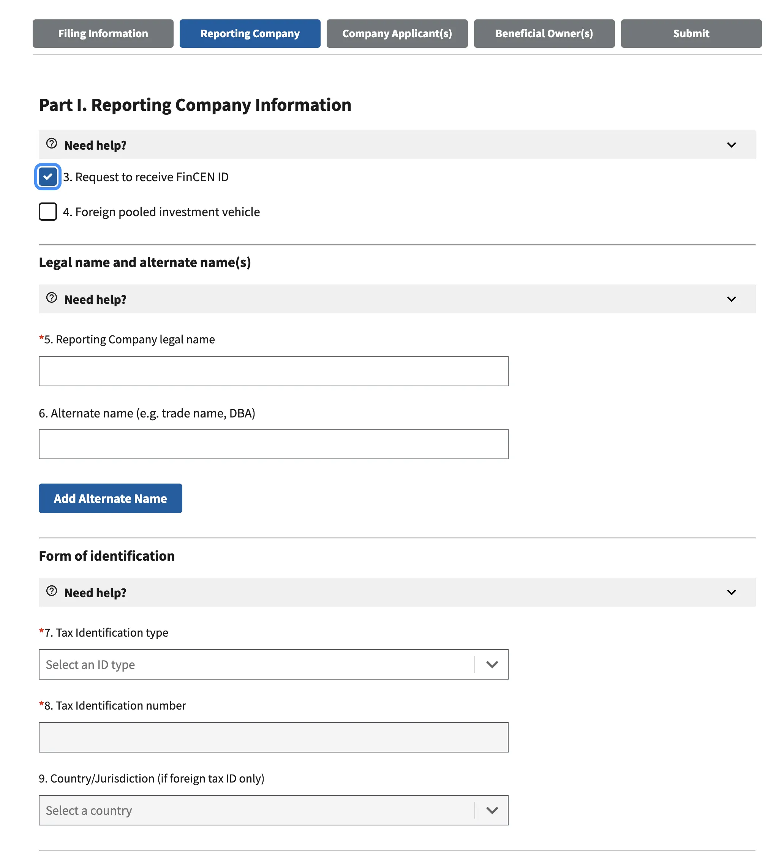
Task: Click the Alternate name text field
Action: click(273, 444)
